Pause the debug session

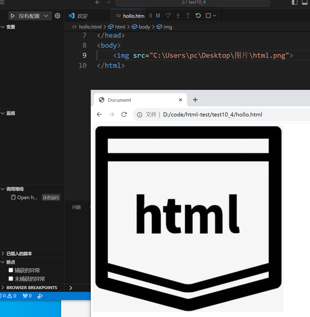(x=158, y=15)
